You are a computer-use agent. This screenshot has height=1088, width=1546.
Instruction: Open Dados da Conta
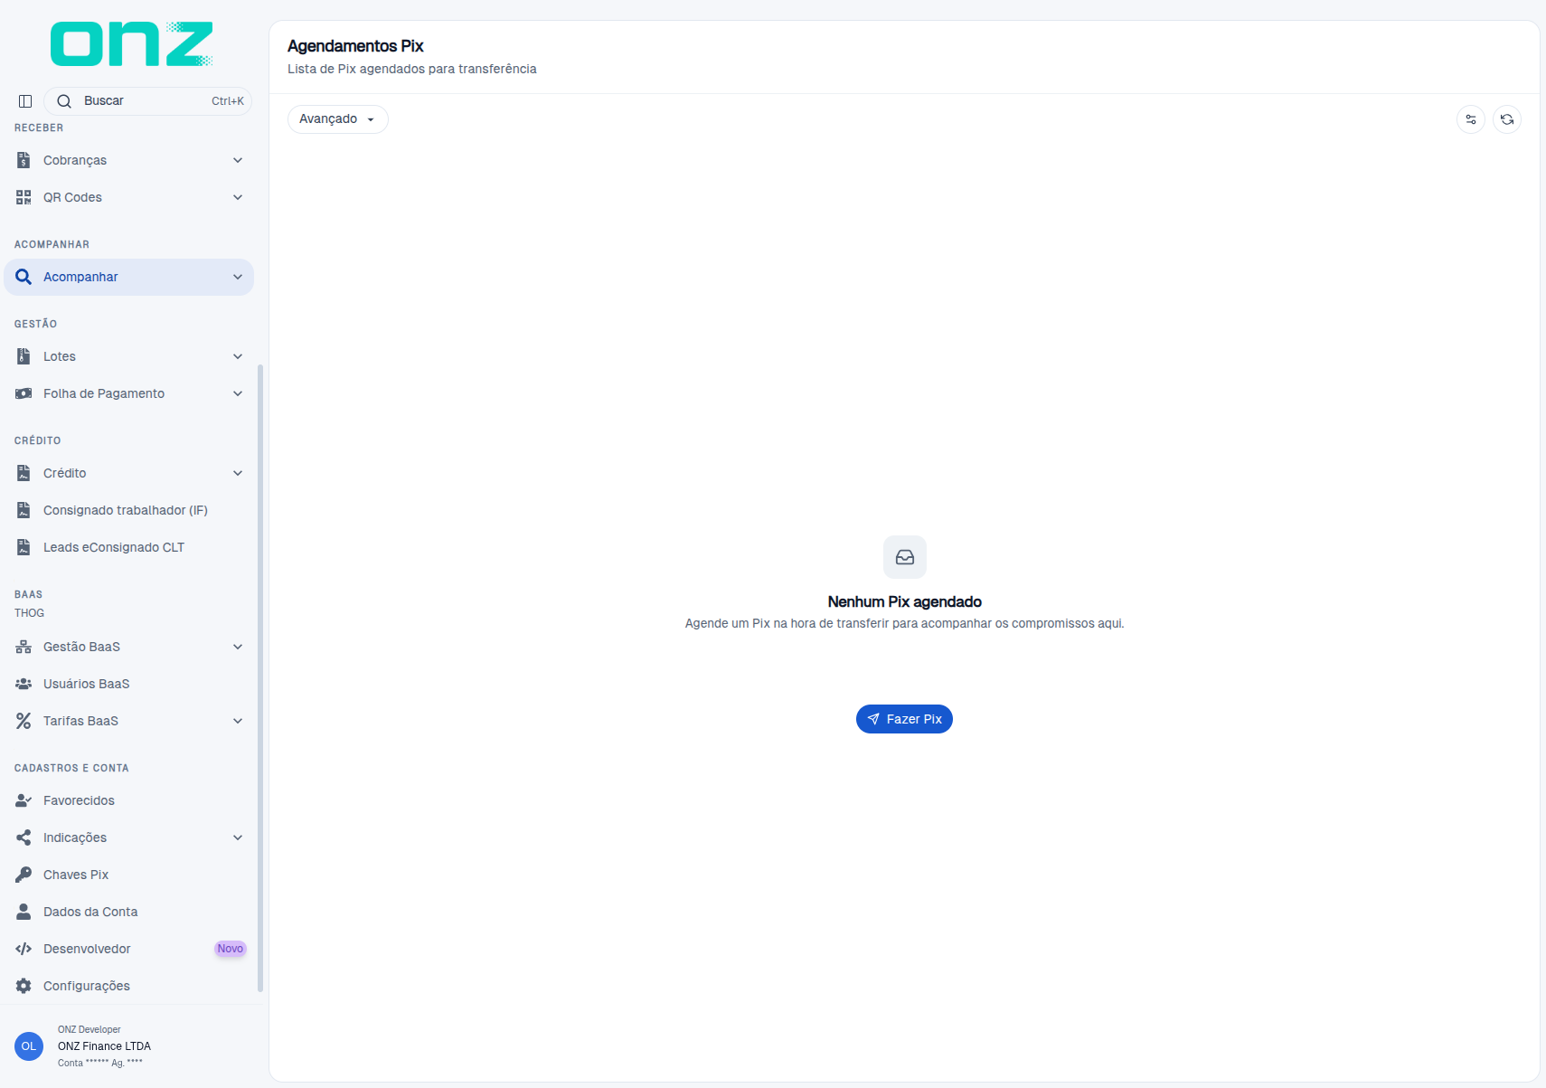click(x=128, y=912)
